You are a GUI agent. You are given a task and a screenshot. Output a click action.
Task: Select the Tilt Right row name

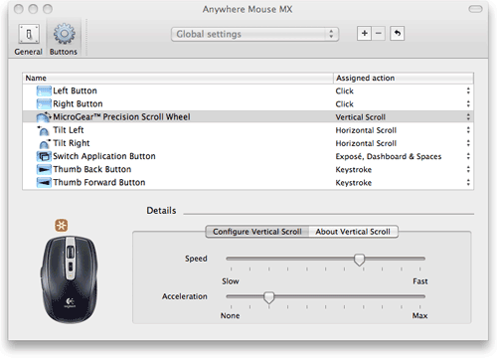pos(72,143)
